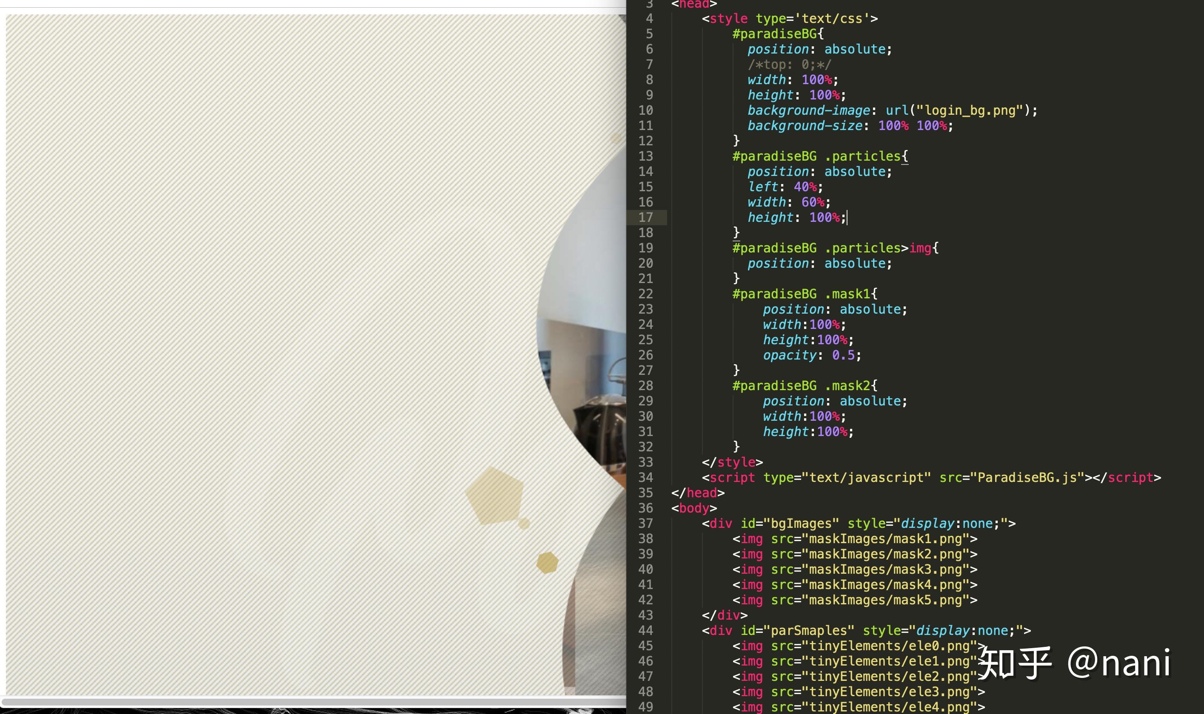This screenshot has width=1204, height=714.
Task: Click line number 36 beside body tag
Action: click(x=645, y=508)
